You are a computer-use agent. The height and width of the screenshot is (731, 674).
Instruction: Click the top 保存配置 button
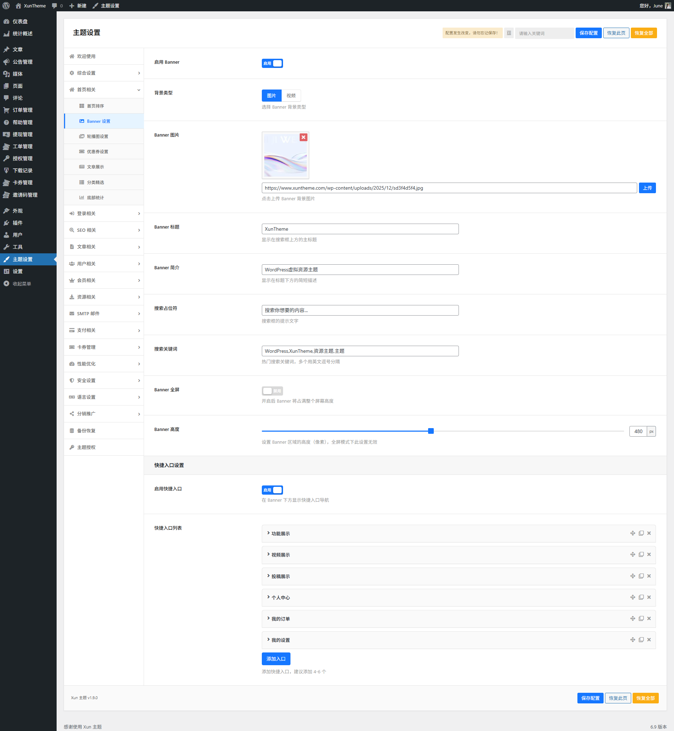588,33
